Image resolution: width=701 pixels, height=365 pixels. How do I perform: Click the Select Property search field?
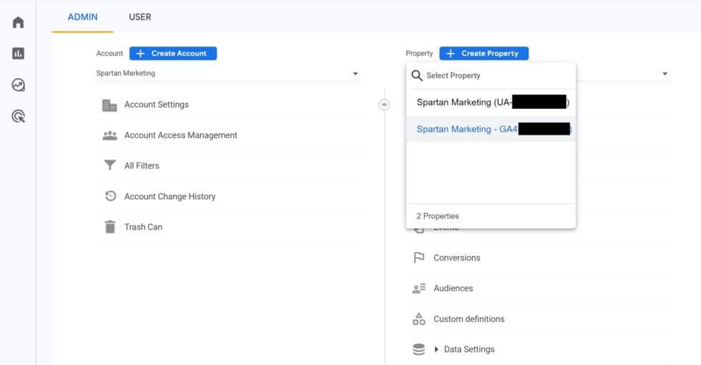[491, 76]
